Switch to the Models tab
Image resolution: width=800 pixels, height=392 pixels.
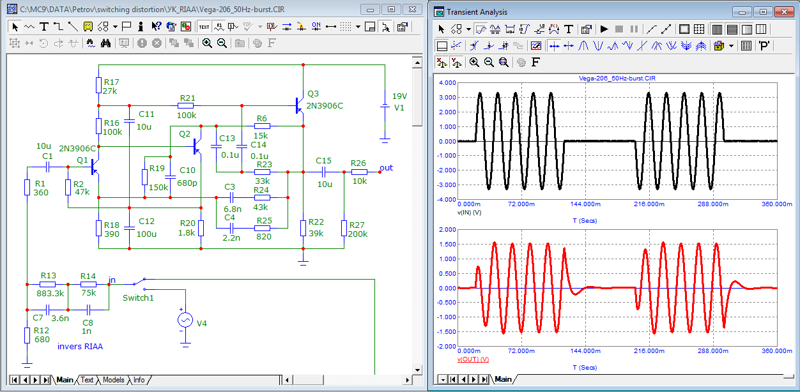pos(113,380)
